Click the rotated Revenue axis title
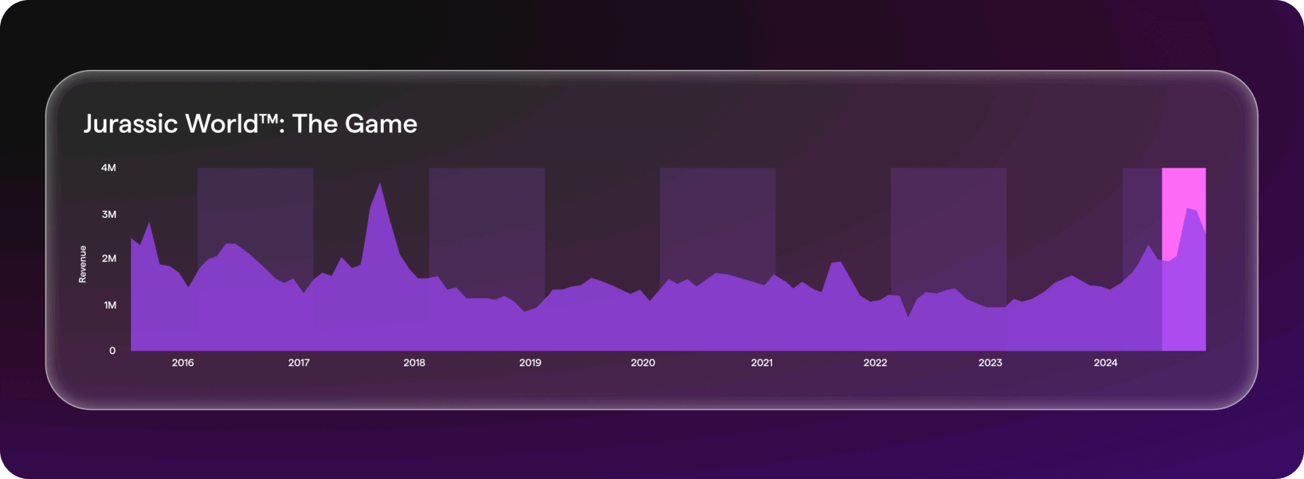 (x=83, y=264)
